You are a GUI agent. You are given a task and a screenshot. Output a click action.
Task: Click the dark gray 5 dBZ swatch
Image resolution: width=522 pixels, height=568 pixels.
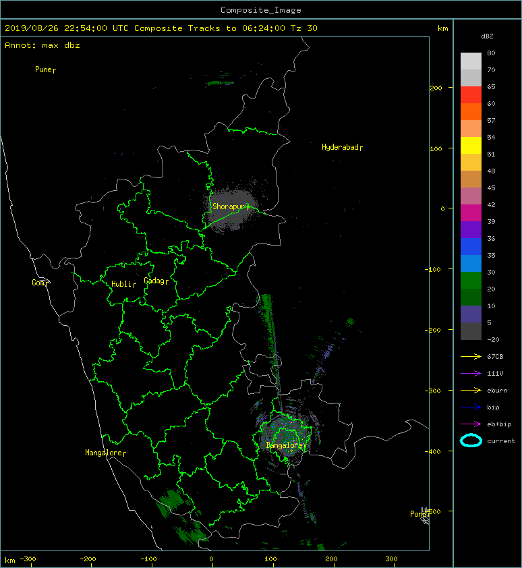(471, 331)
